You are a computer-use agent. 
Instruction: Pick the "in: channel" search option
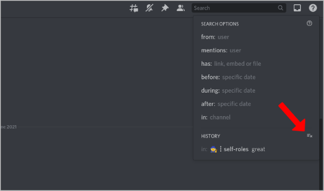point(256,117)
